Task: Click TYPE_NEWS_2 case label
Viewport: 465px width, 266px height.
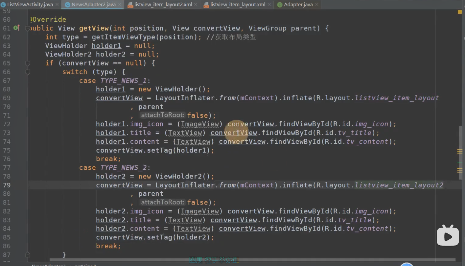Action: [123, 167]
